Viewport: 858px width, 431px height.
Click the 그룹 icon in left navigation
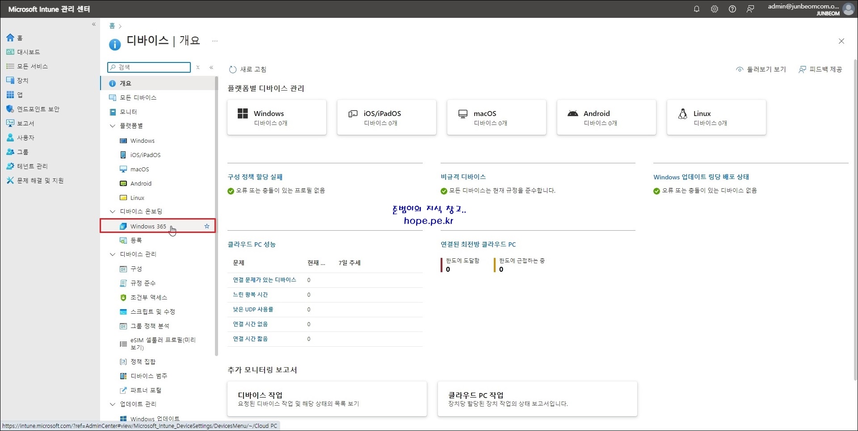10,152
